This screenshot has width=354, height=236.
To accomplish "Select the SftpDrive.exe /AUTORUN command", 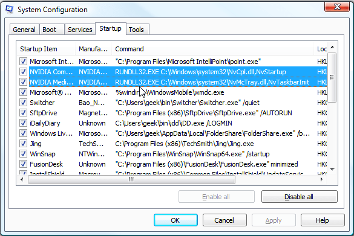I will [203, 113].
